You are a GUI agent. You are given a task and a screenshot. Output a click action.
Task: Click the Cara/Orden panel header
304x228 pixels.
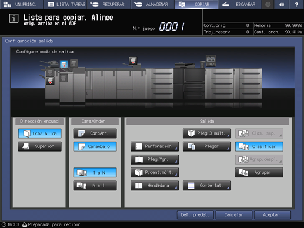[x=95, y=122]
